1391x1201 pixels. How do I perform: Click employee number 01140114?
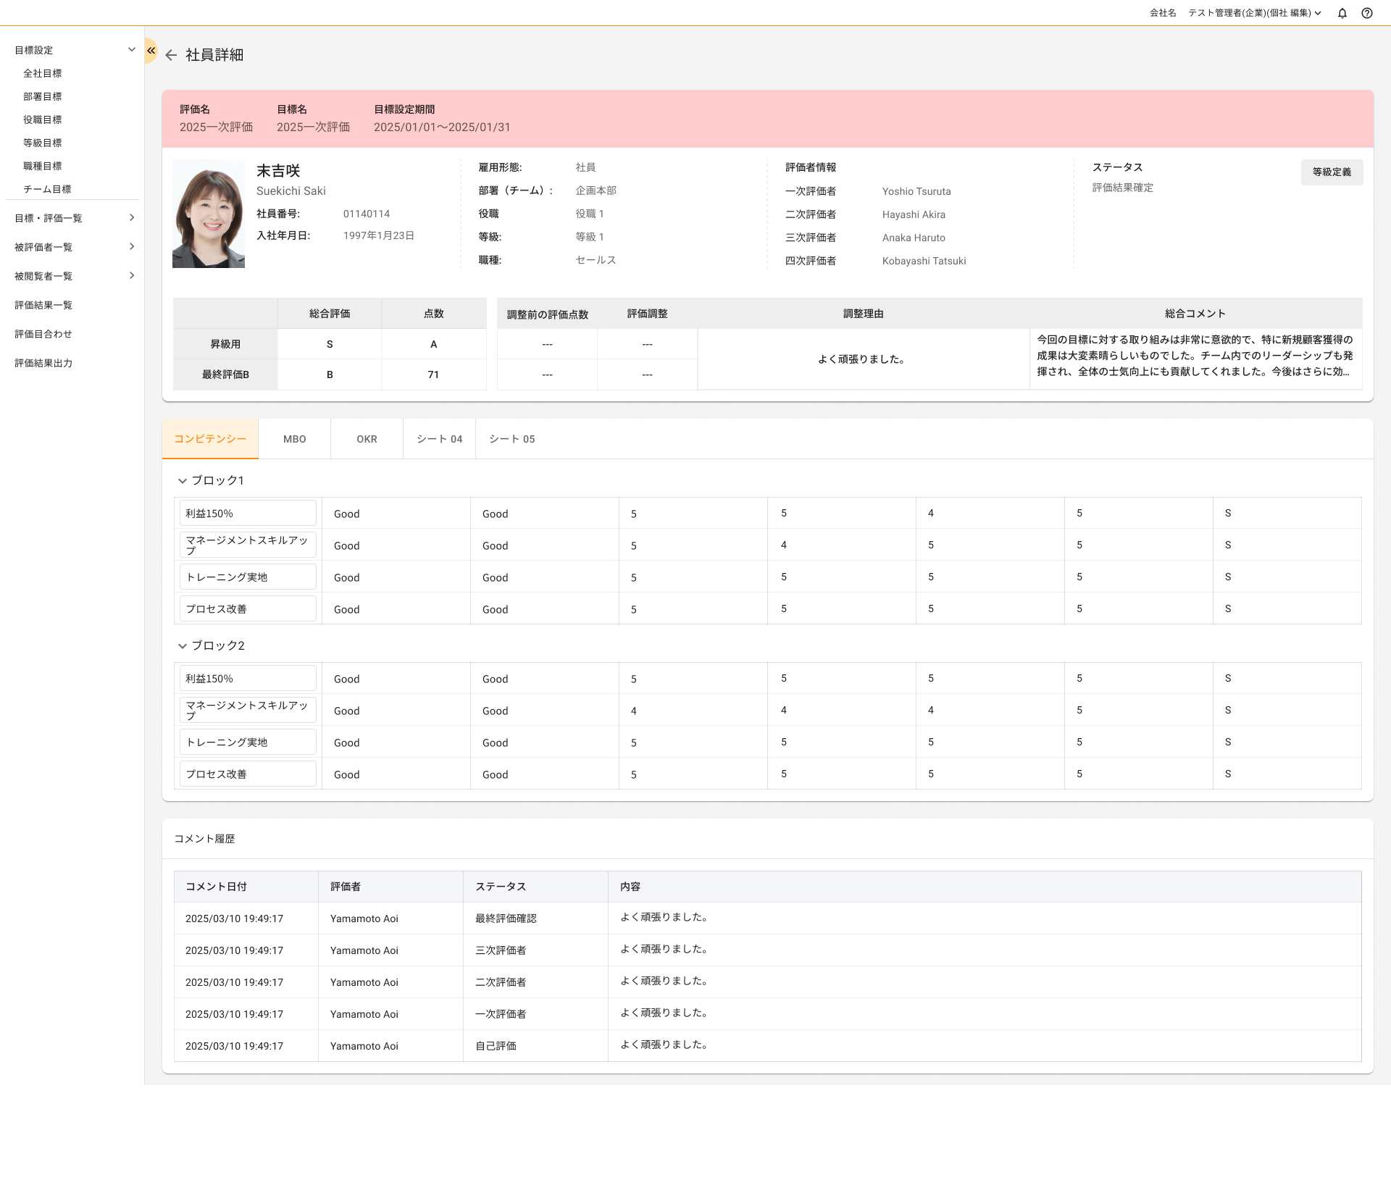tap(367, 214)
